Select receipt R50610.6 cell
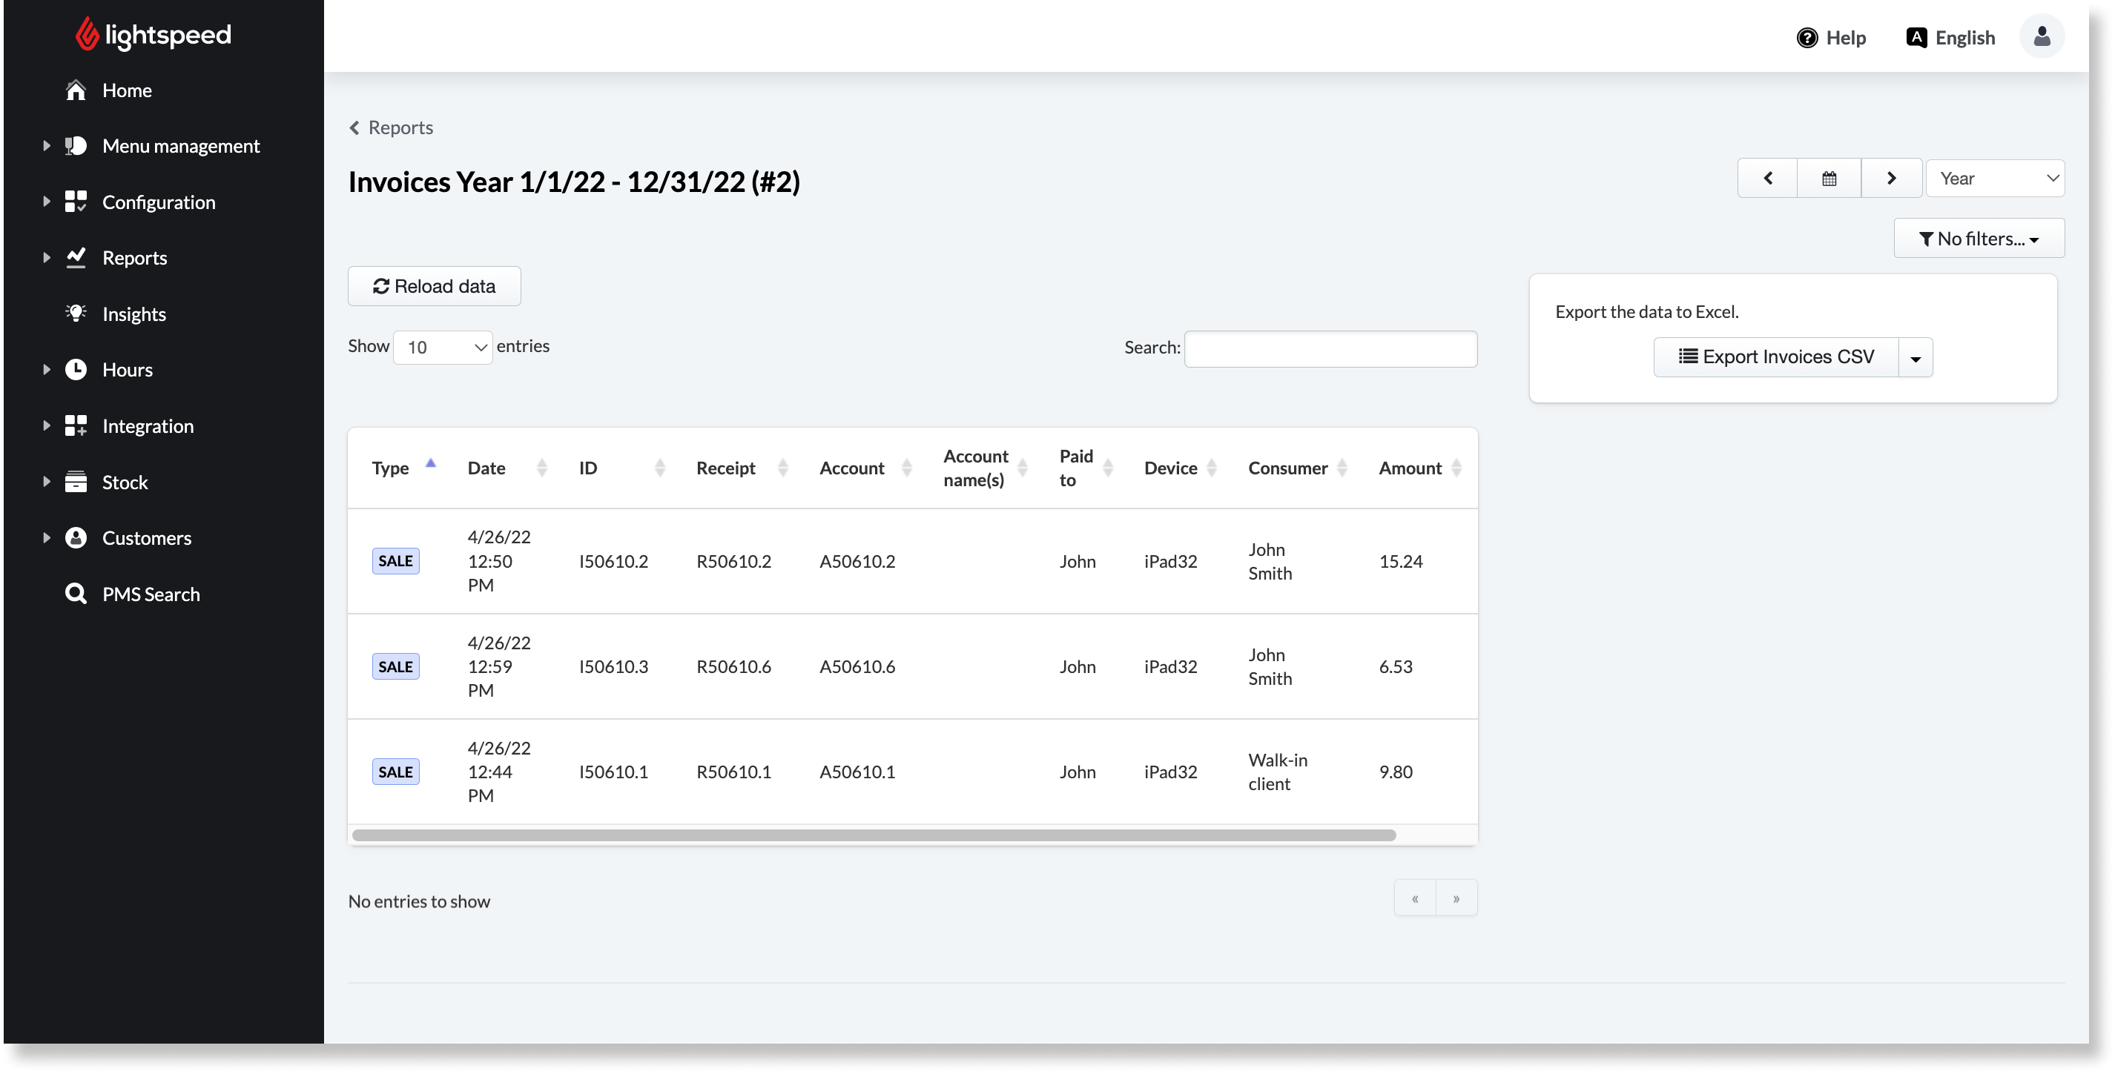 [734, 666]
